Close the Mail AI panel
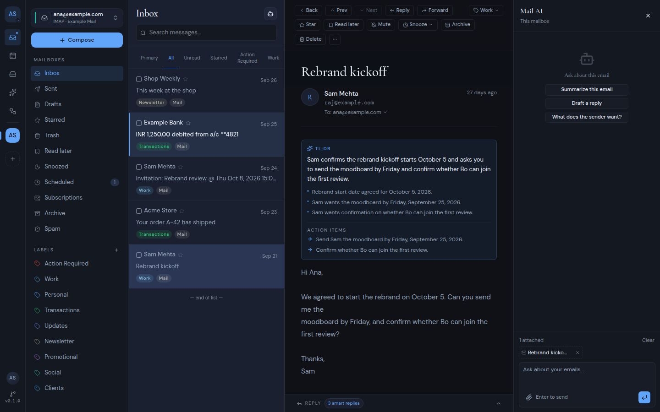Screen dimensions: 660x412 click(648, 16)
